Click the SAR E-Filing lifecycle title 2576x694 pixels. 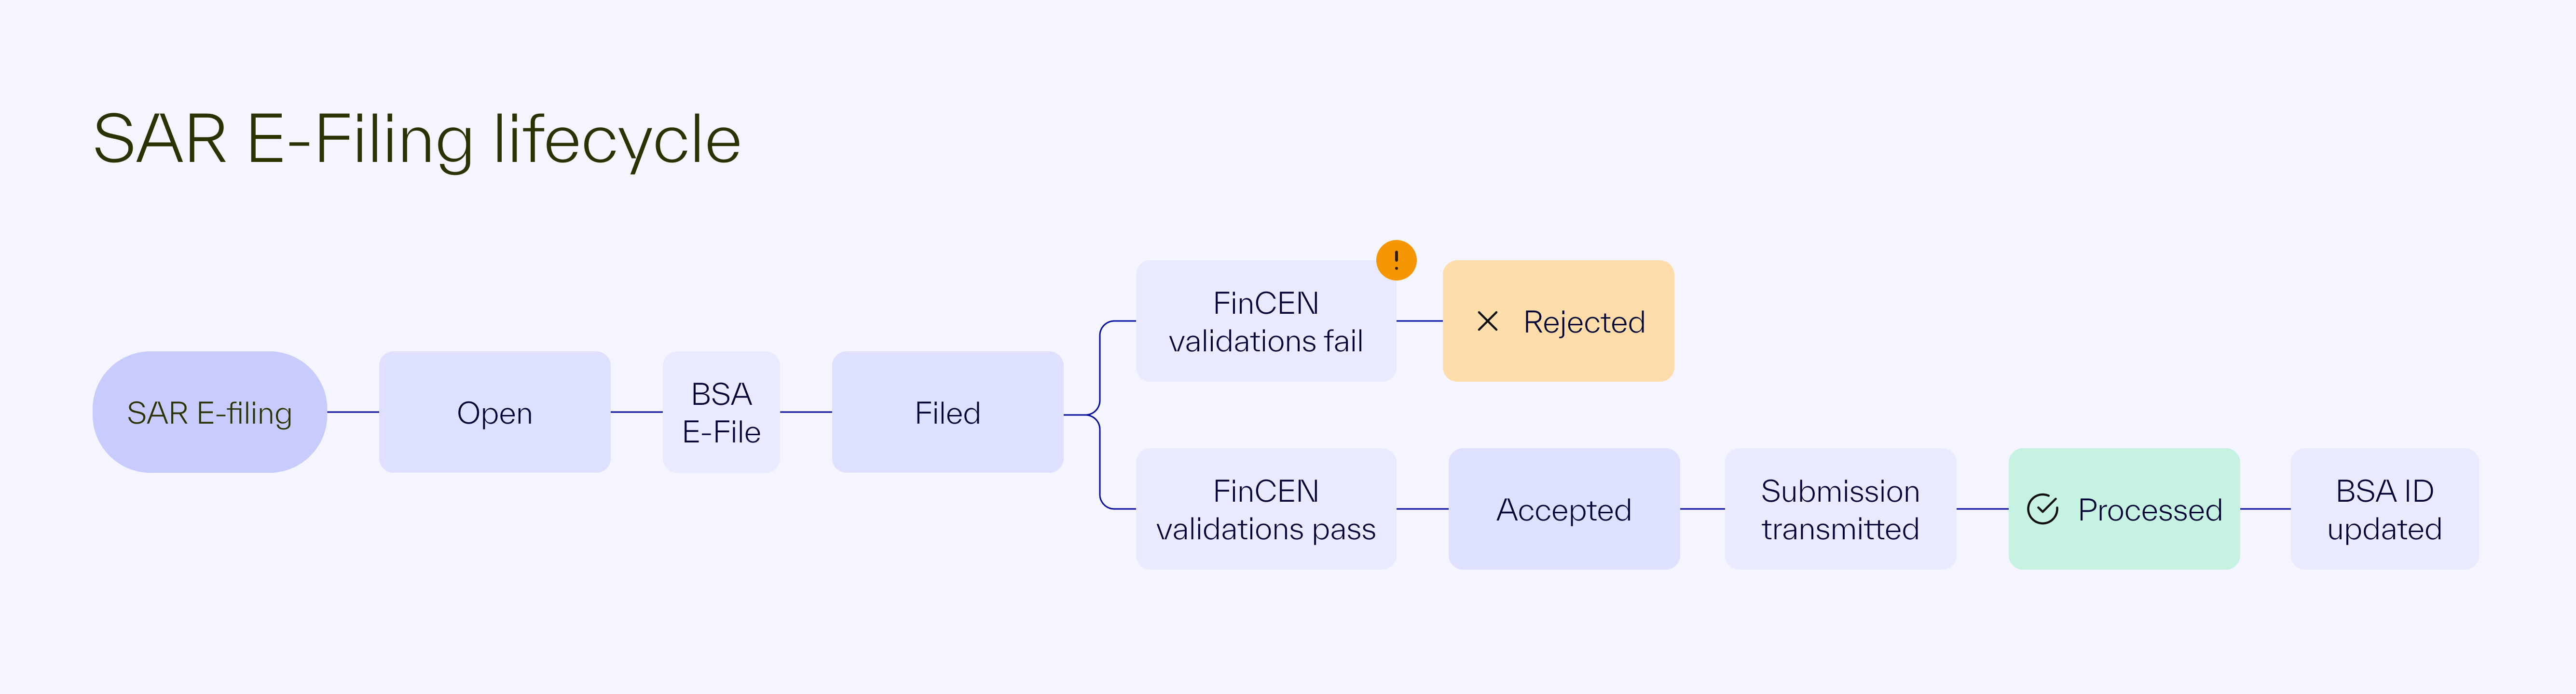tap(417, 140)
